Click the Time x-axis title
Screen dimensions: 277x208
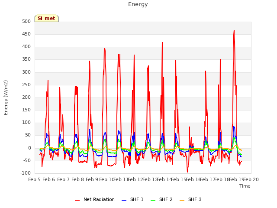(245, 186)
